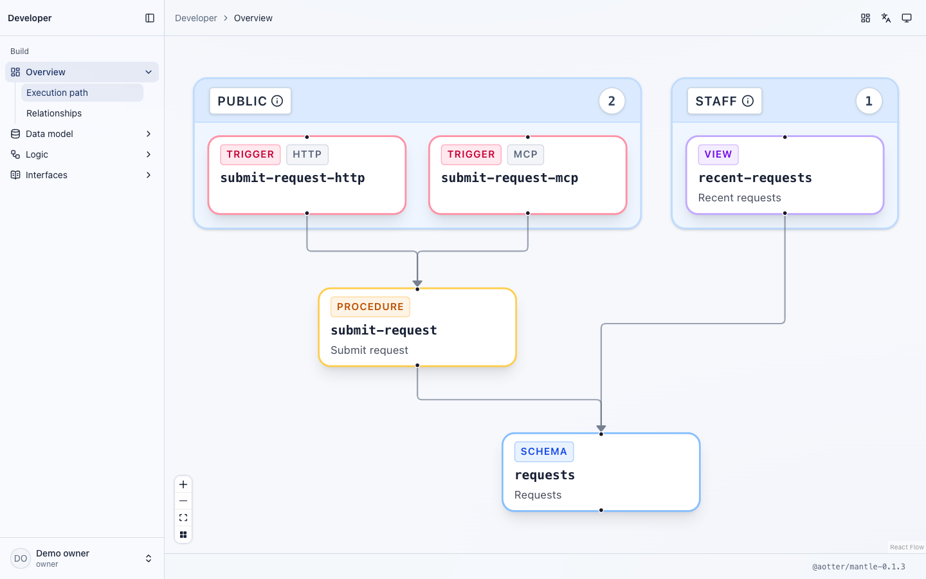Click the TRIGGER tag on submit-request-mcp
The width and height of the screenshot is (926, 579).
pos(471,154)
